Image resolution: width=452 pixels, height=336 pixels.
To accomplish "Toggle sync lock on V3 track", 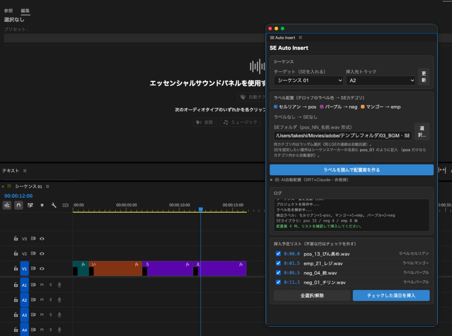I will pyautogui.click(x=33, y=239).
